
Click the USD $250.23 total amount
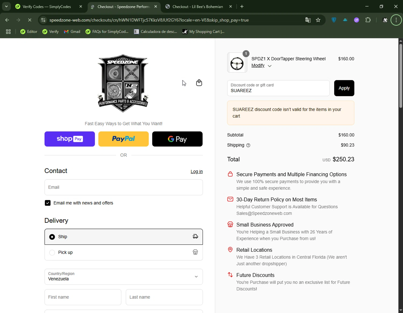pos(338,159)
